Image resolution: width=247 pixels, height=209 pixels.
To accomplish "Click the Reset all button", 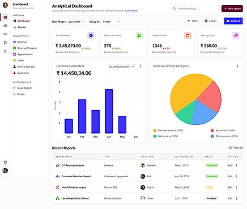I will coord(233,21).
